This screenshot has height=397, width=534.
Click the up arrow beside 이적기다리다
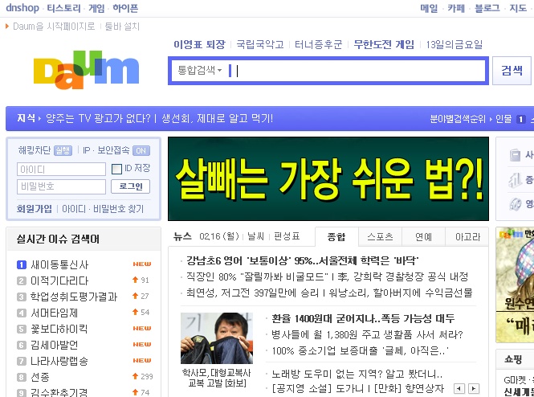(135, 280)
